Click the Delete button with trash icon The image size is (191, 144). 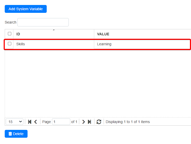(16, 134)
